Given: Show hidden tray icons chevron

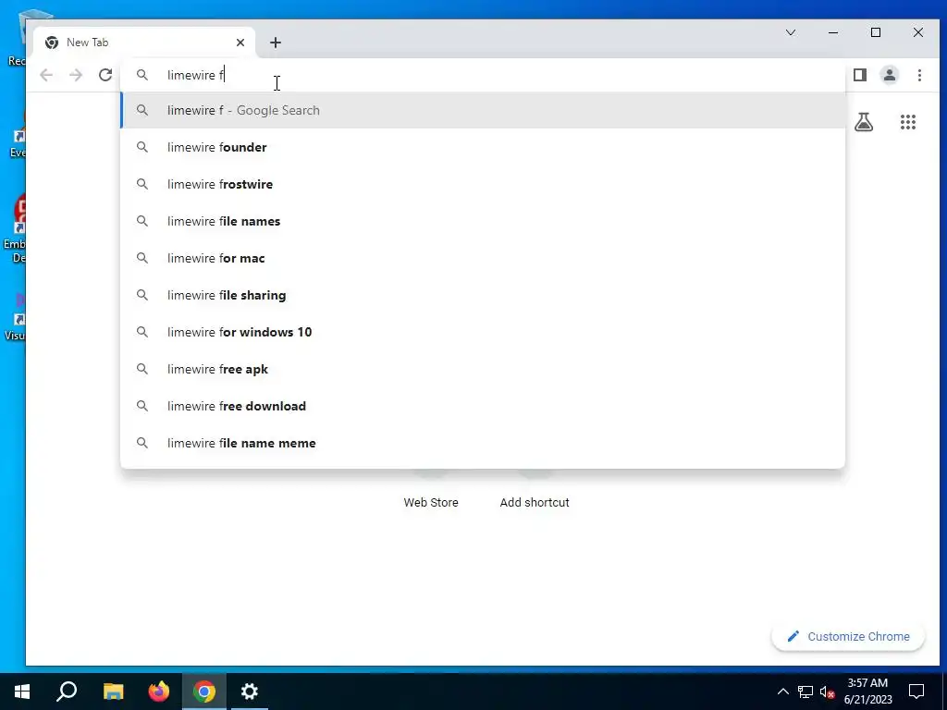Looking at the screenshot, I should (x=782, y=692).
